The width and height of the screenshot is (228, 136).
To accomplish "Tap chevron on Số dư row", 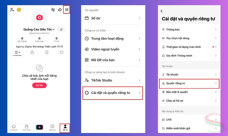I will (140, 18).
